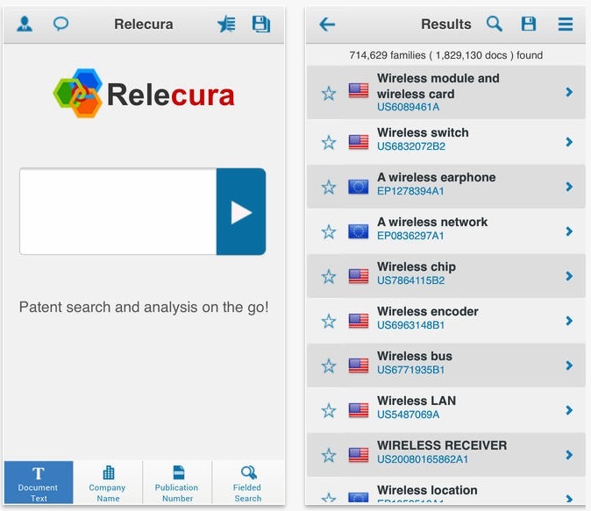
Task: Switch to the Company Name tab
Action: coord(108,483)
